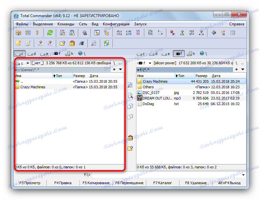Click the pack files gift box toolbar icon
Image resolution: width=260 pixels, height=200 pixels.
pyautogui.click(x=72, y=43)
